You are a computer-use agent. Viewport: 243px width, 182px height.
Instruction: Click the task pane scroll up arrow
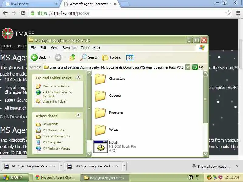(x=89, y=73)
